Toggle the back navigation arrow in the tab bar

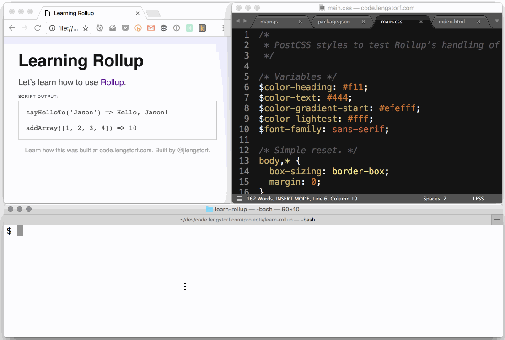[237, 21]
